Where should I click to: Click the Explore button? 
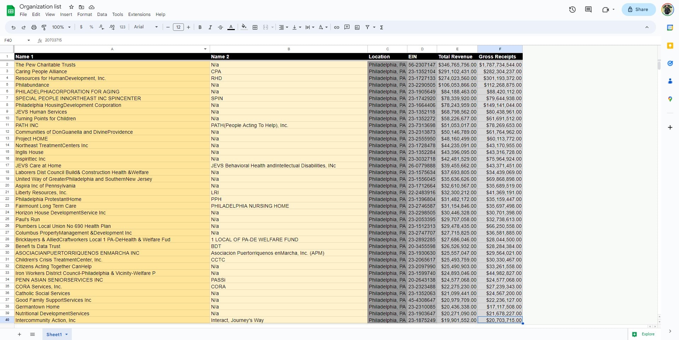click(x=643, y=334)
